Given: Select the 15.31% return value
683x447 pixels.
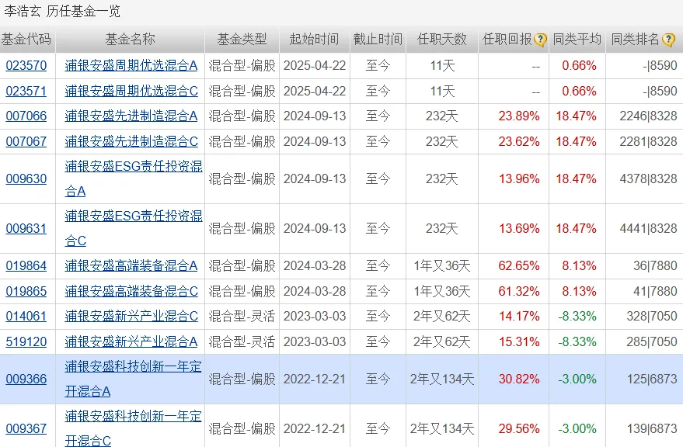Looking at the screenshot, I should point(519,341).
